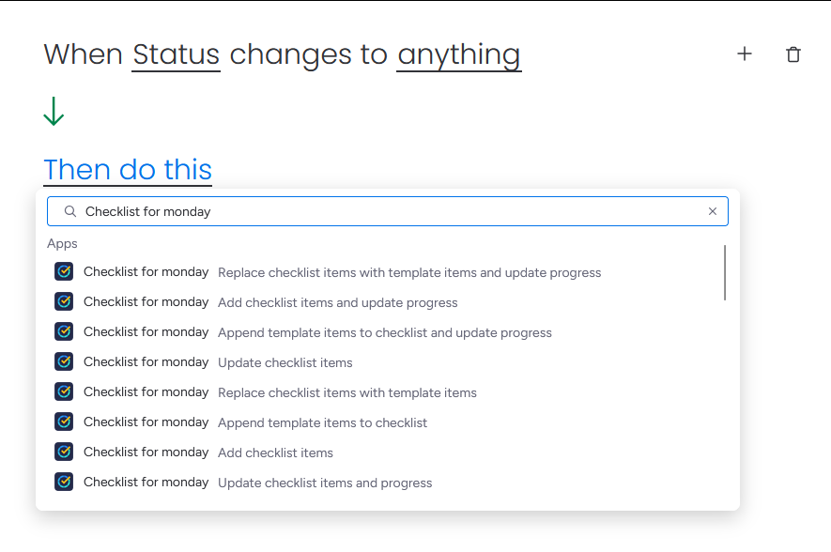Clear the search field with the X icon
831x552 pixels.
(x=713, y=212)
